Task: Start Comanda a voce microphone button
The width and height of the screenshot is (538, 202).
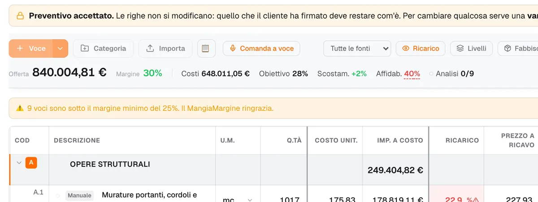Action: 261,48
